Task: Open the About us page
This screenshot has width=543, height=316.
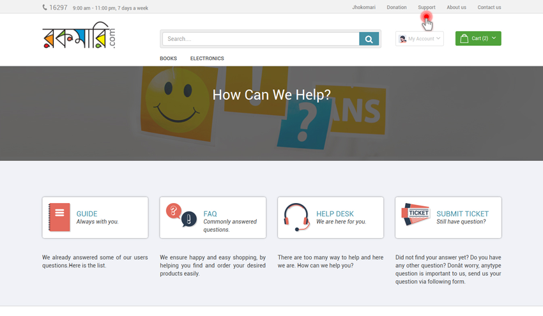Action: click(x=456, y=8)
